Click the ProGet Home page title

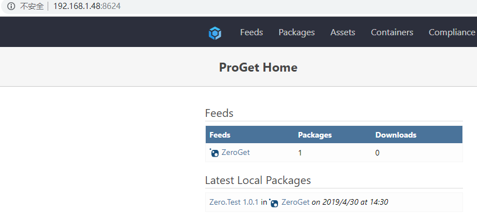(x=258, y=67)
